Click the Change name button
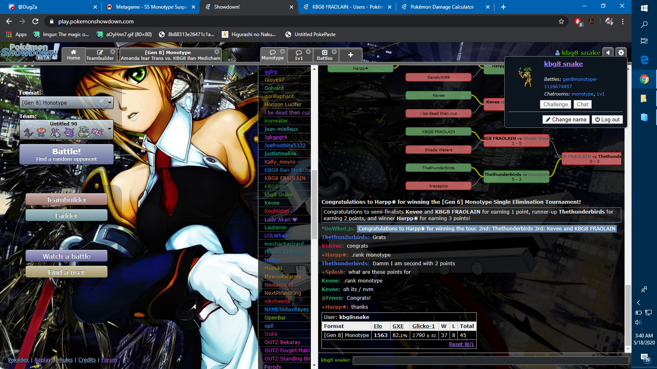 (565, 119)
